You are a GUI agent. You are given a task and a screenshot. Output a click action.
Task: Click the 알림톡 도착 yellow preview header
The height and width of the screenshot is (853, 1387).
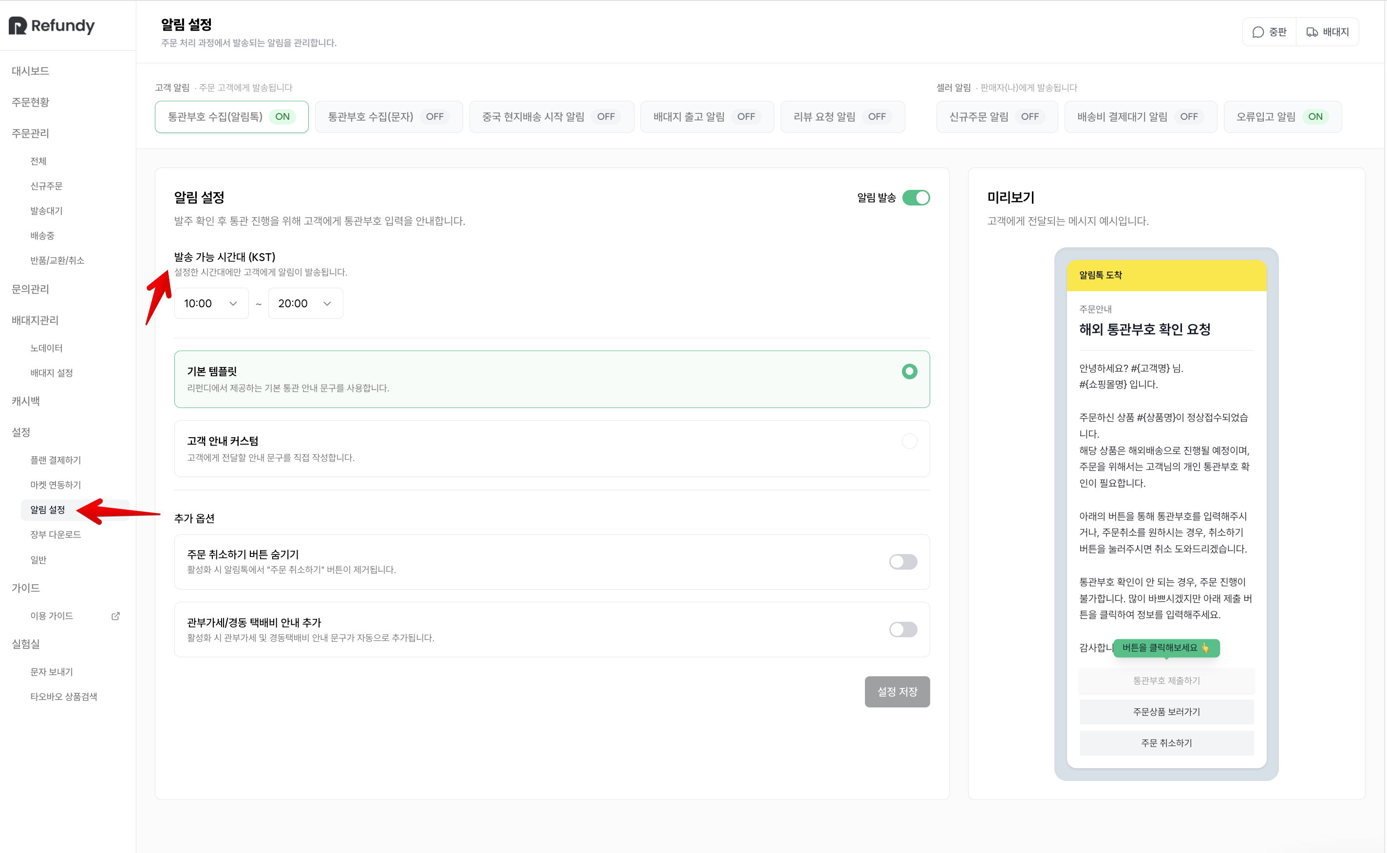tap(1166, 275)
